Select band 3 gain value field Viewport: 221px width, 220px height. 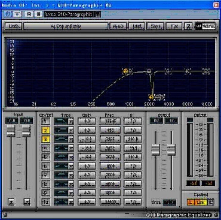point(87,139)
